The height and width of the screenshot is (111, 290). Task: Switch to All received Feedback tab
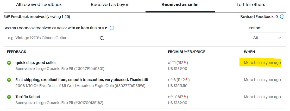39,5
